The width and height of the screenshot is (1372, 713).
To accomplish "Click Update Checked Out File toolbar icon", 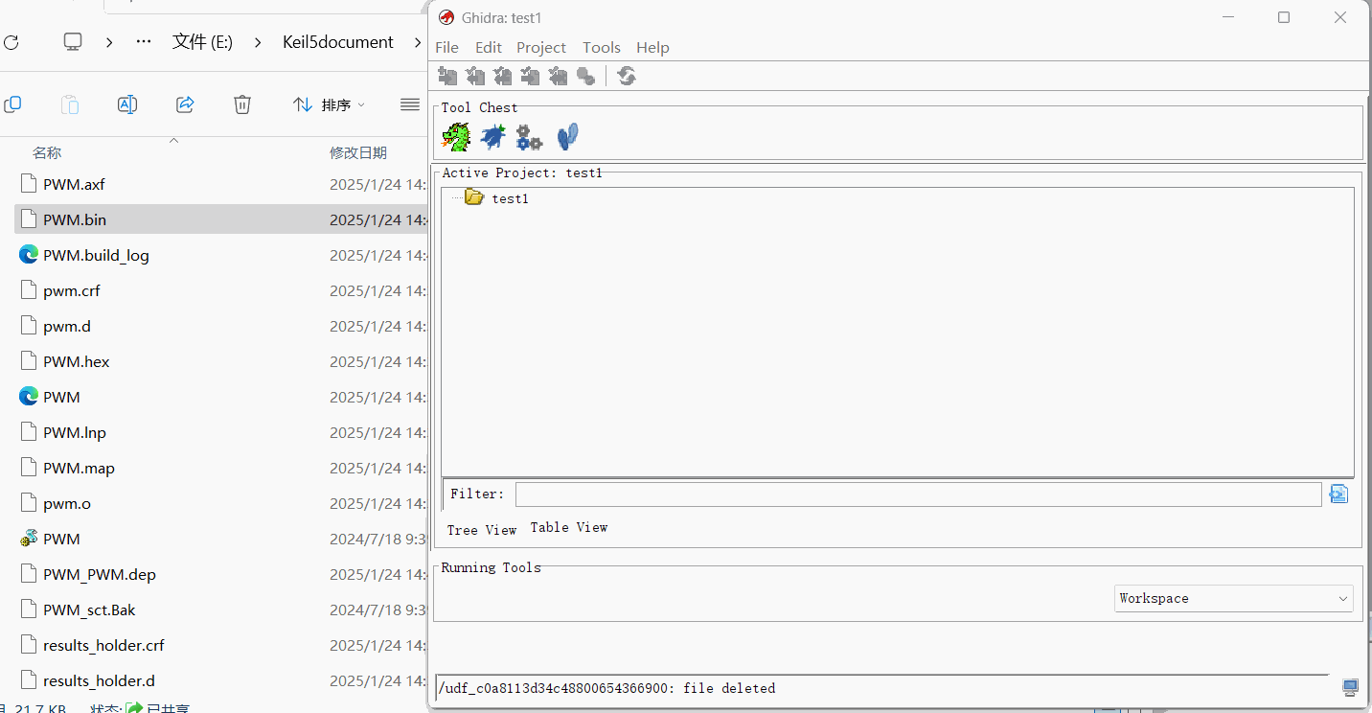I will (503, 76).
